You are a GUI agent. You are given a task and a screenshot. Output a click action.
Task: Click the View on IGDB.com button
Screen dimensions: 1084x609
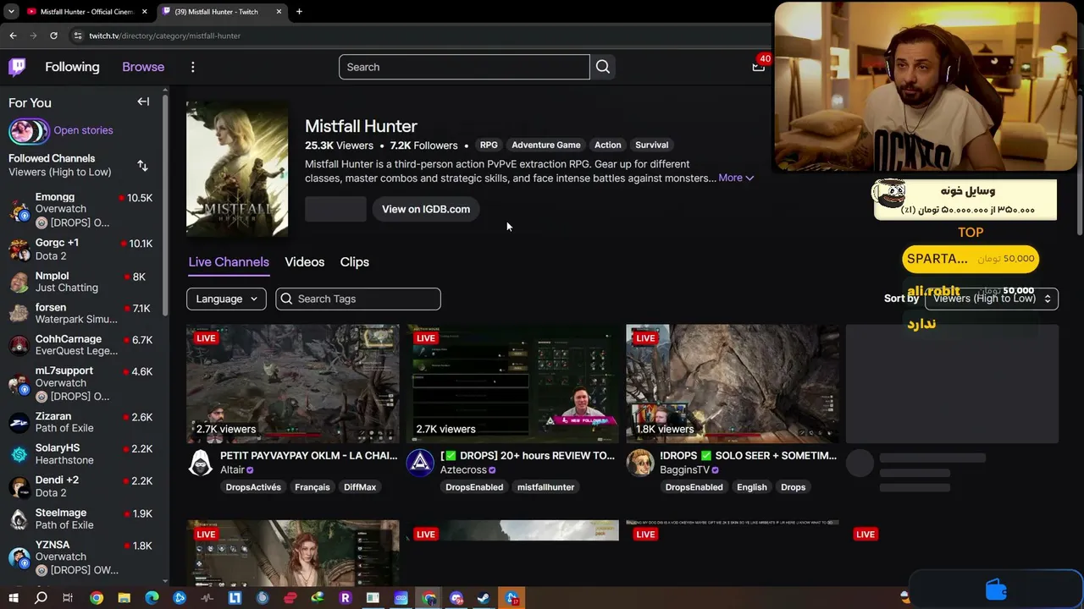[x=426, y=209]
